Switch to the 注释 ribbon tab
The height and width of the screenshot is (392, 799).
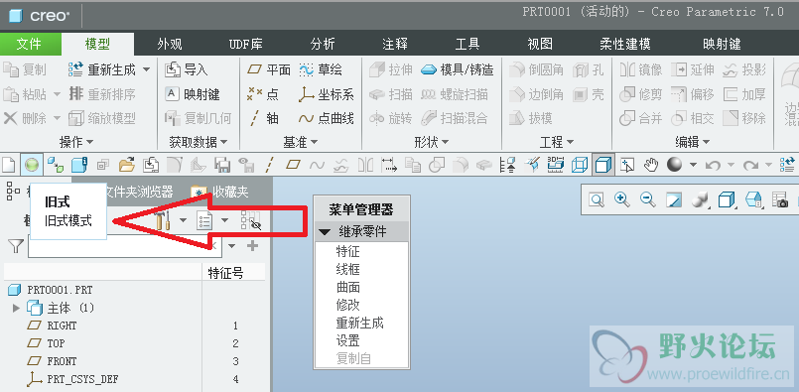pyautogui.click(x=395, y=45)
